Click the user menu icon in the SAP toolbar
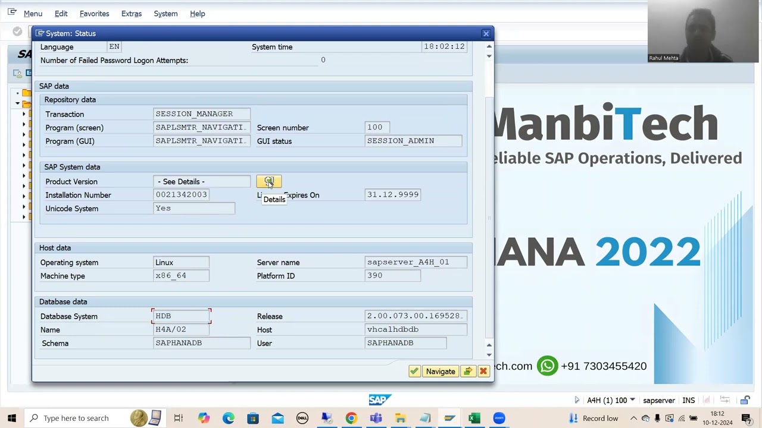 pos(17,73)
